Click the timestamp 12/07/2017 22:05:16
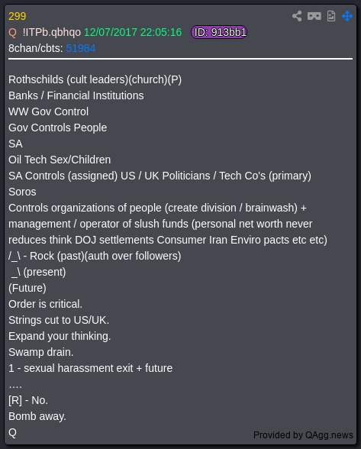The height and width of the screenshot is (449, 361). pyautogui.click(x=133, y=32)
